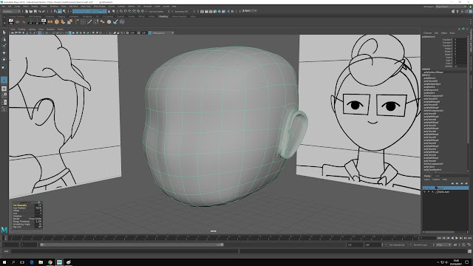Click the Display_layer color swatch
The image size is (473, 266).
pos(437,192)
